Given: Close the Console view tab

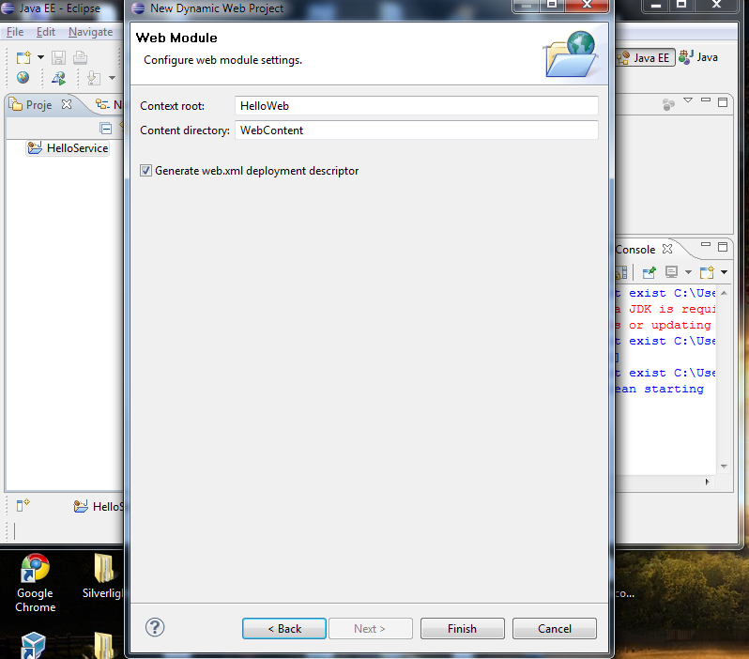Looking at the screenshot, I should (667, 249).
